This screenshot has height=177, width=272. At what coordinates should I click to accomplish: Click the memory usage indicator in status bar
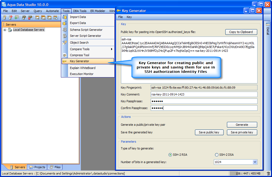(x=247, y=173)
